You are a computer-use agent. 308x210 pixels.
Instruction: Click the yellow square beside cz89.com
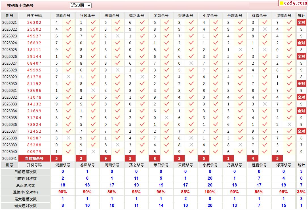click(x=282, y=3)
